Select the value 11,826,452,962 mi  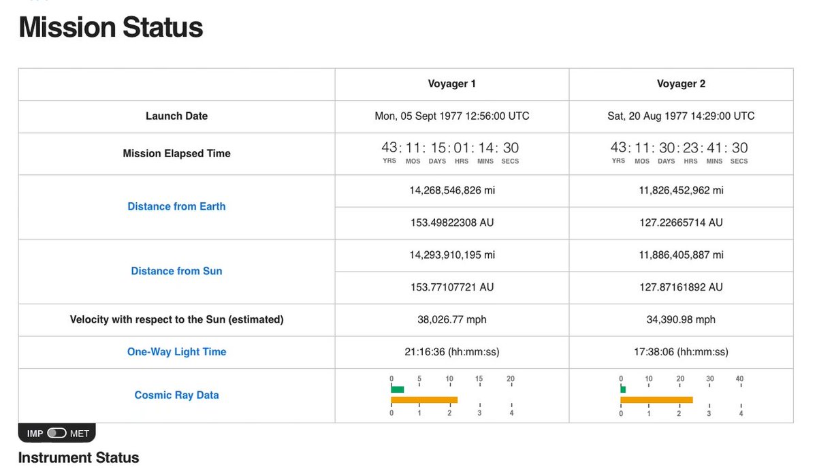[681, 191]
